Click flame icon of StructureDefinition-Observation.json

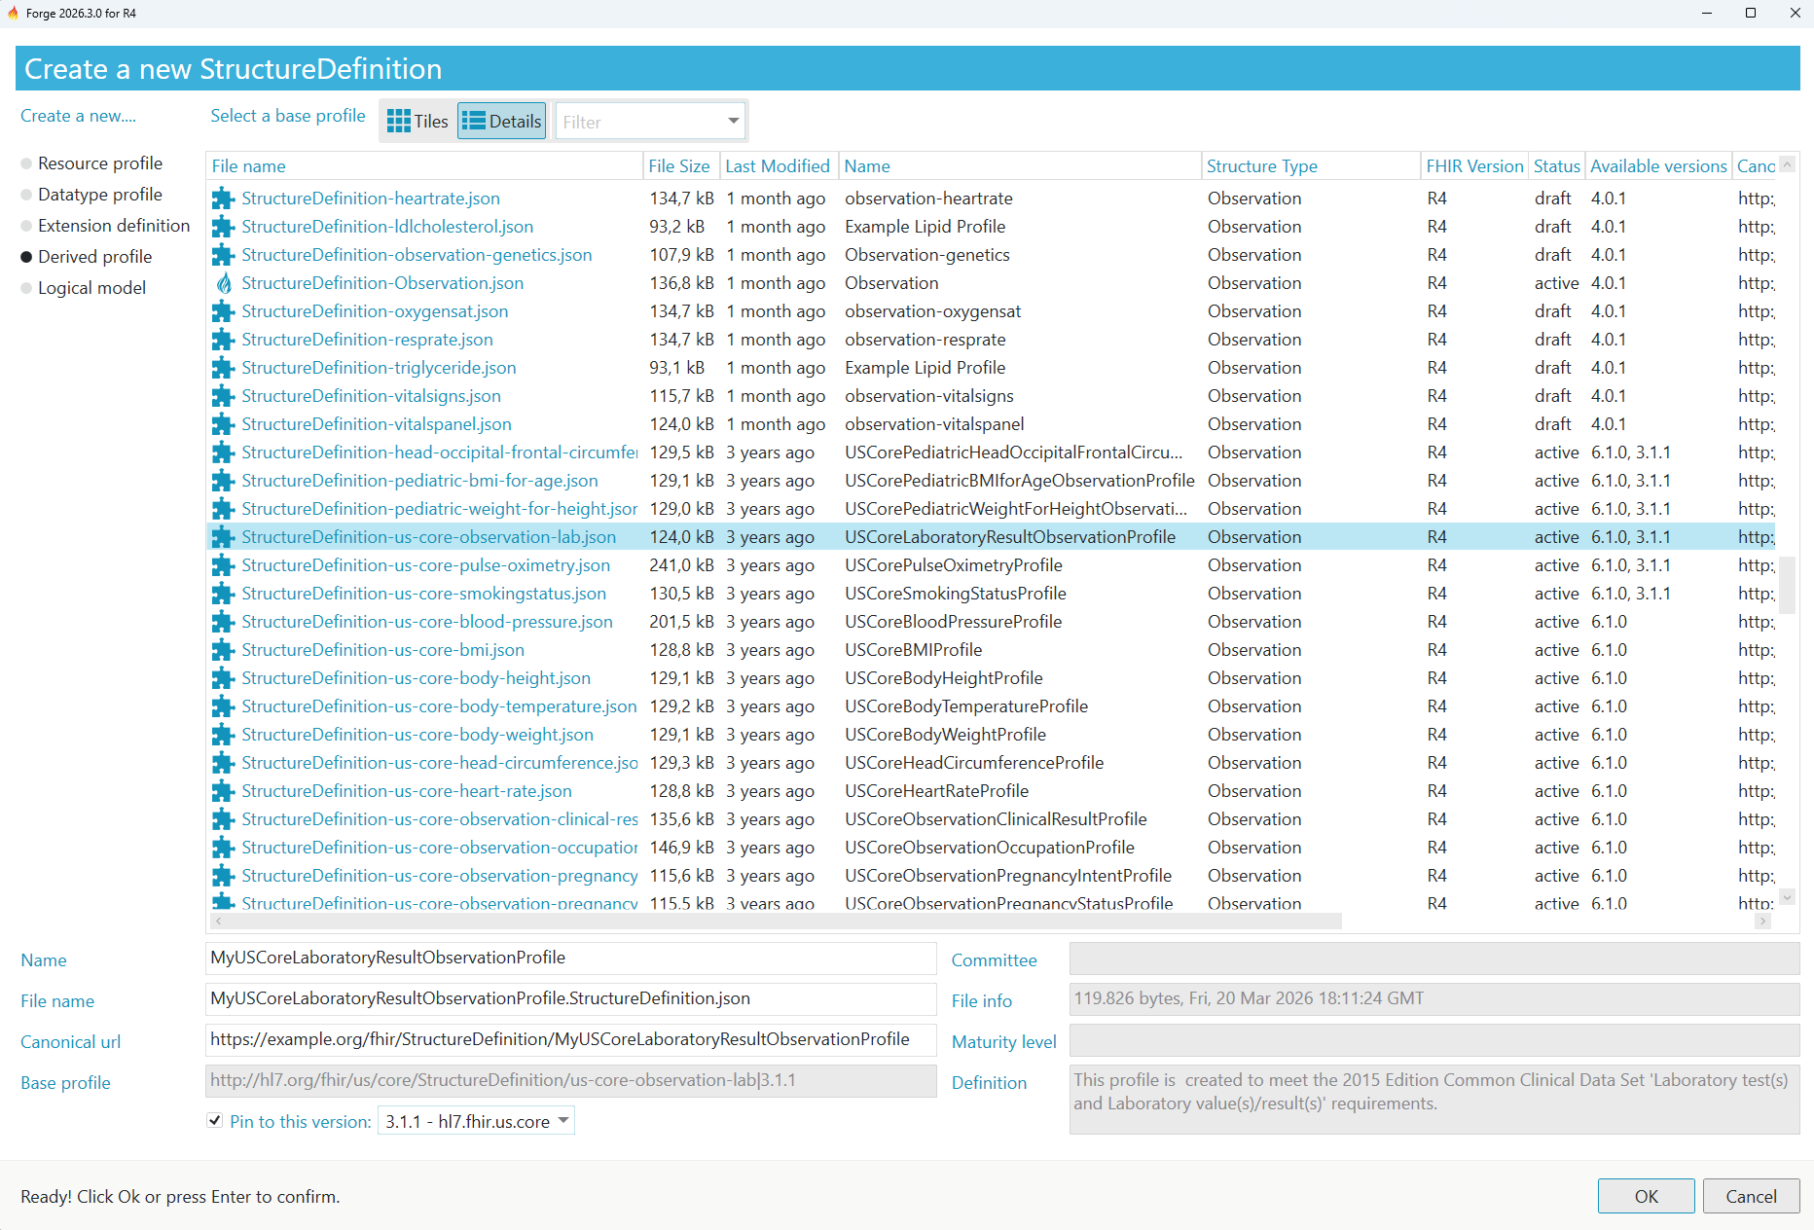pos(224,283)
